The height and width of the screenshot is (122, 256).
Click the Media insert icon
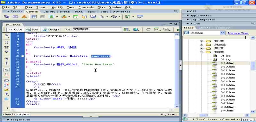[x=64, y=17]
